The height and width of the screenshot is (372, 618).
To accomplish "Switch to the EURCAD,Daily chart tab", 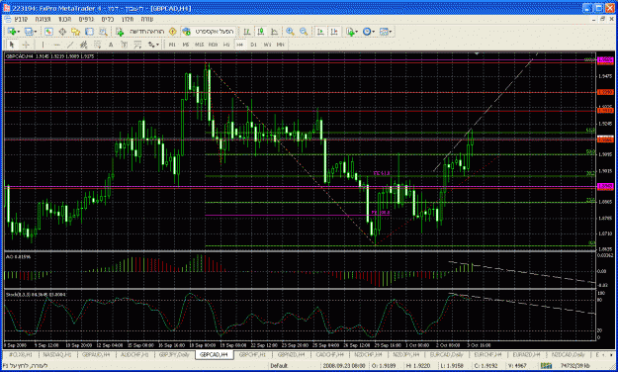I will 447,354.
